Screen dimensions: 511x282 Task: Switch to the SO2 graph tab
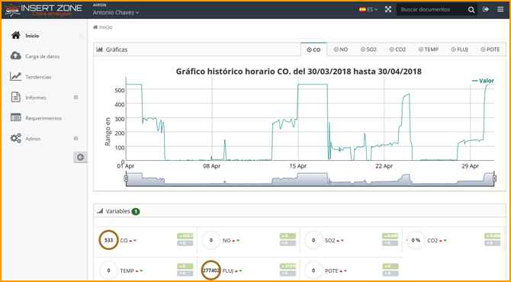[368, 50]
